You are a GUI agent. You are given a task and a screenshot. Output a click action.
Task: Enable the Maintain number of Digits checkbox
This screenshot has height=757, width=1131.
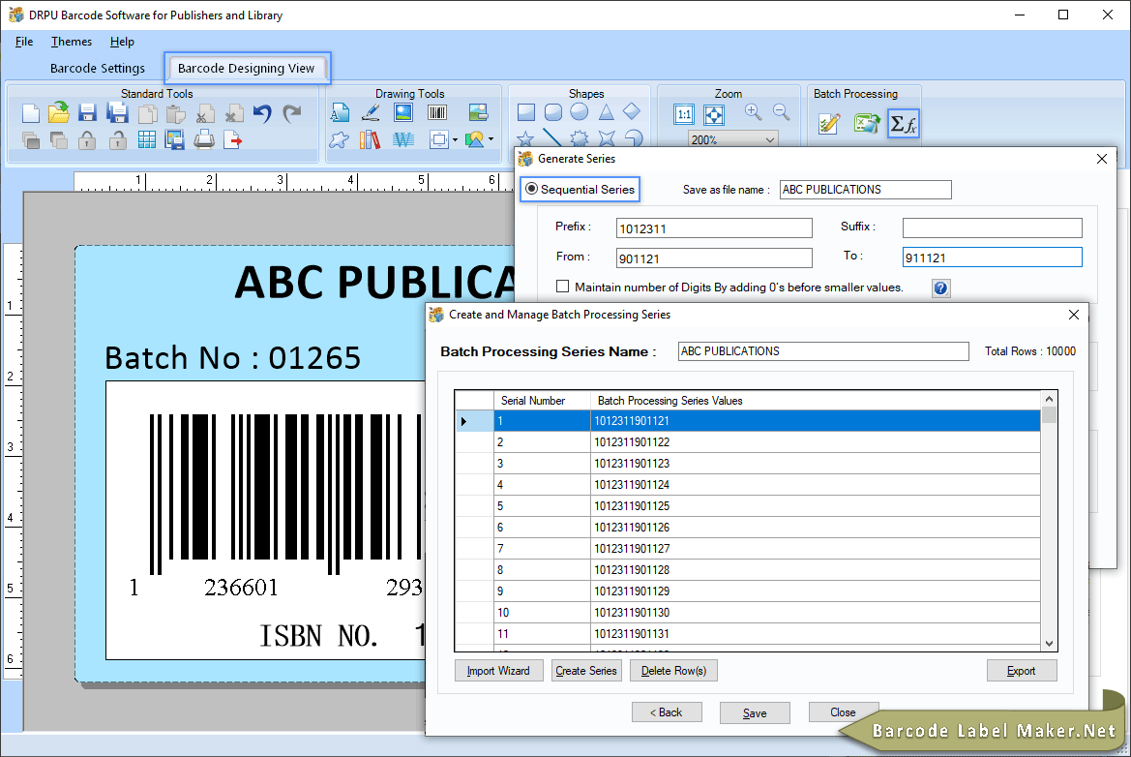coord(563,287)
